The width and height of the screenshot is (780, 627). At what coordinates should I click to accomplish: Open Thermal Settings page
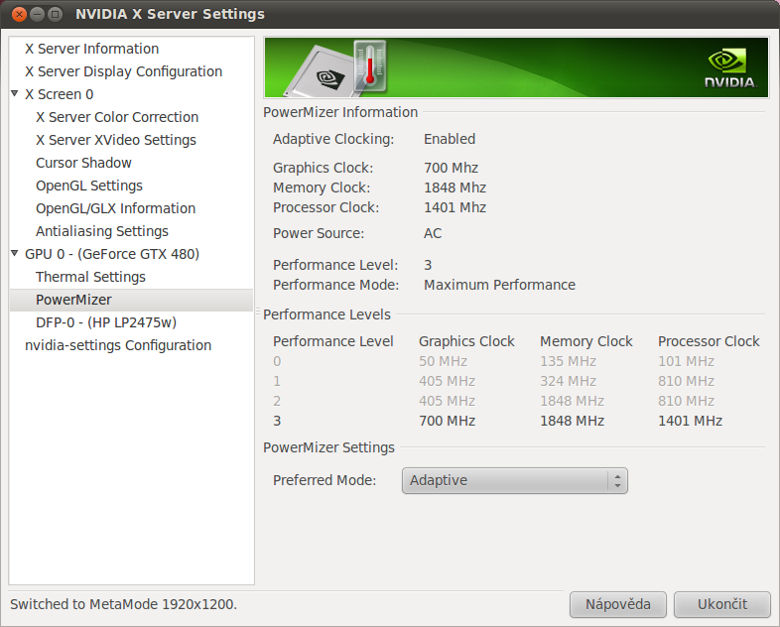(90, 277)
